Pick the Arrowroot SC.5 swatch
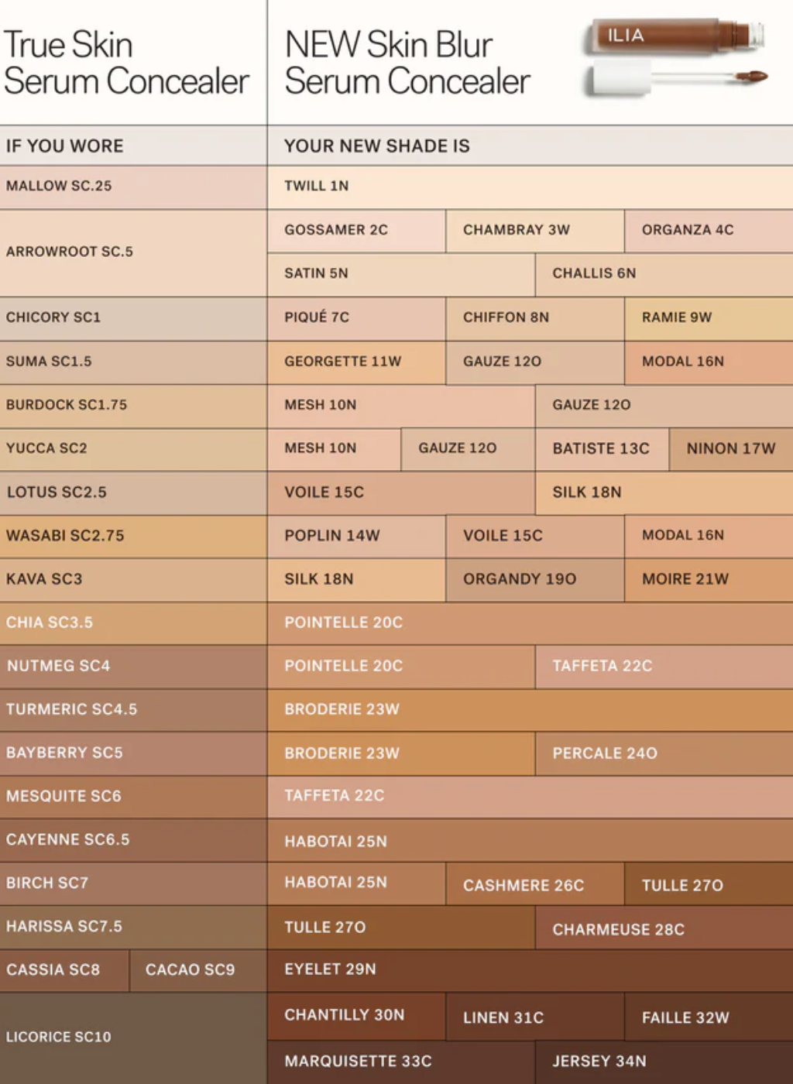 point(133,252)
